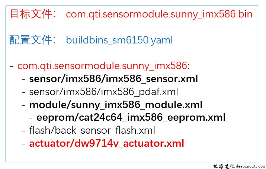Click top-level dash before com.qti.sensormodule entry

click(x=12, y=66)
